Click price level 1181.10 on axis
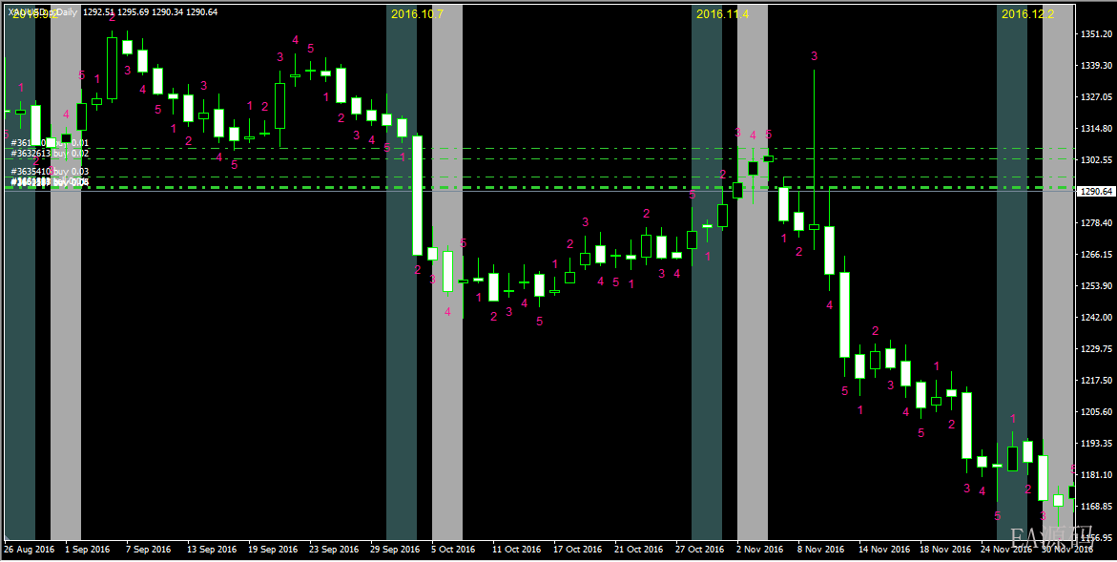1117x562 pixels. pyautogui.click(x=1097, y=474)
